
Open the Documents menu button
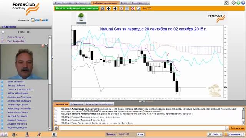click(233, 135)
